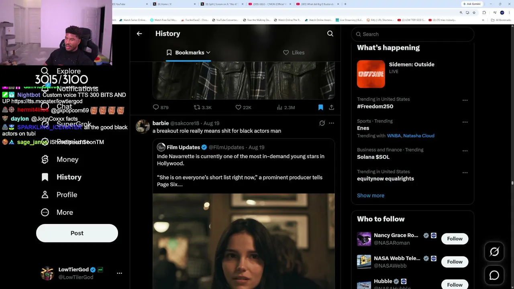Go back with the History back arrow
514x289 pixels.
click(139, 34)
